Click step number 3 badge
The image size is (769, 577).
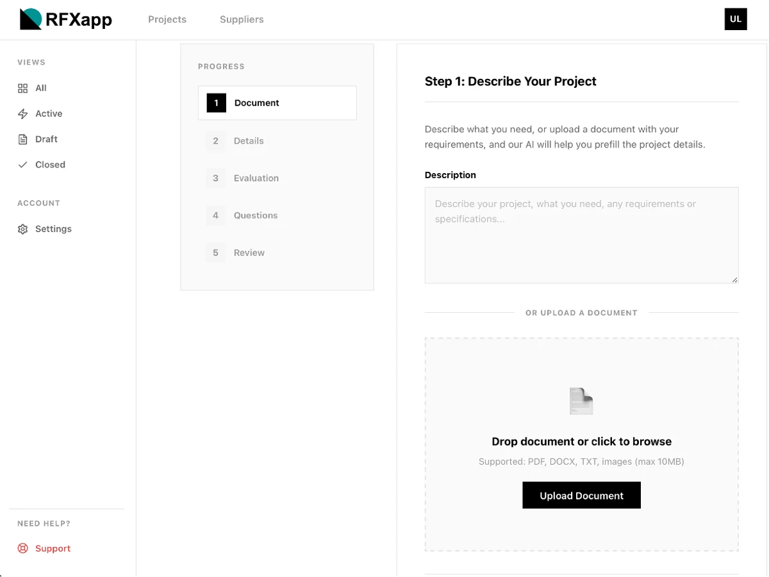[216, 178]
